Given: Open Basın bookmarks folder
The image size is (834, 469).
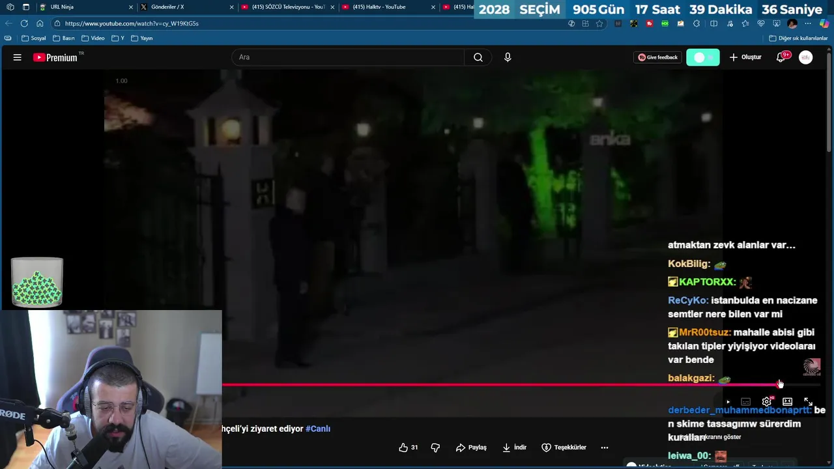Looking at the screenshot, I should [64, 38].
